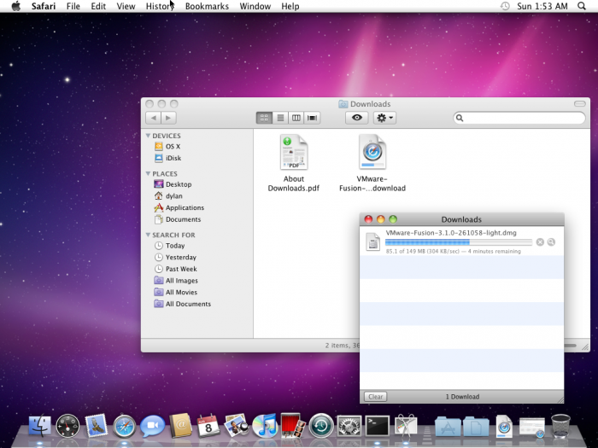Open the Trash in the Dock
Image resolution: width=598 pixels, height=448 pixels.
click(560, 424)
